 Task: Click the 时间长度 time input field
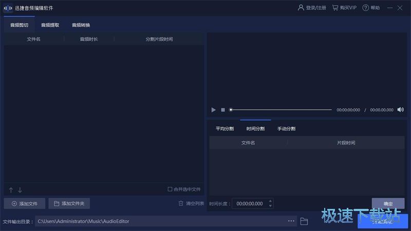click(x=250, y=204)
